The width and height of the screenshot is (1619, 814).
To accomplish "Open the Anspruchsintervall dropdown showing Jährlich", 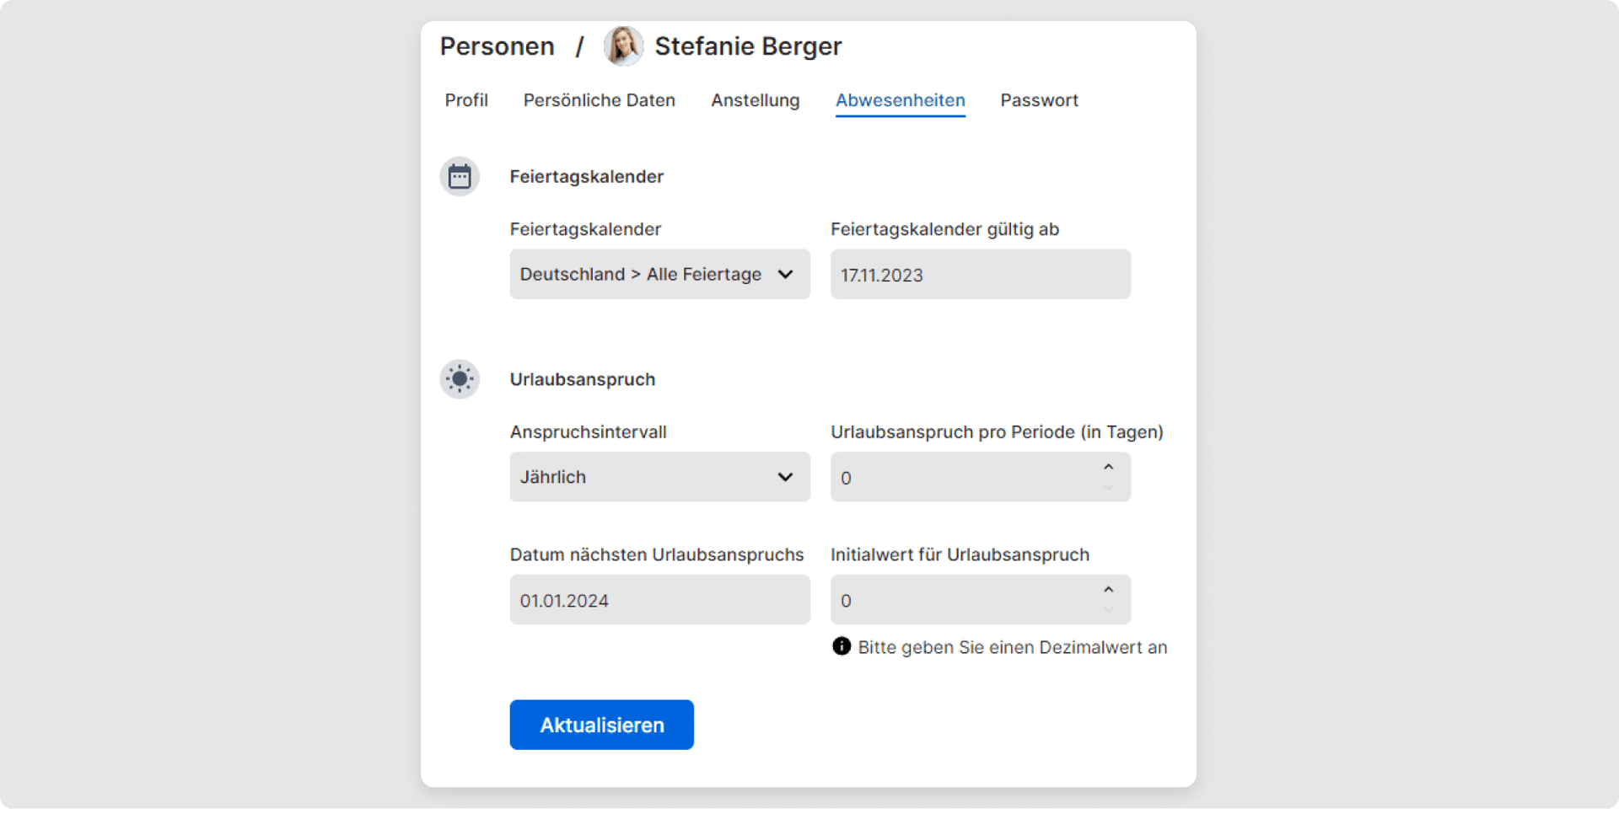I will (659, 476).
